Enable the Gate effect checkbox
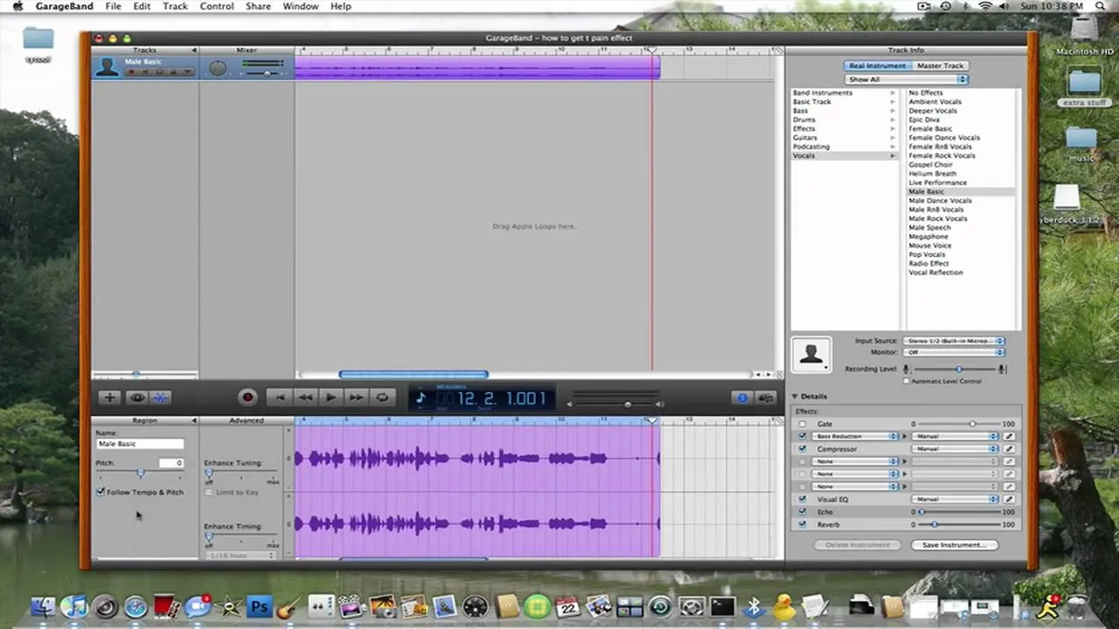 pos(803,424)
